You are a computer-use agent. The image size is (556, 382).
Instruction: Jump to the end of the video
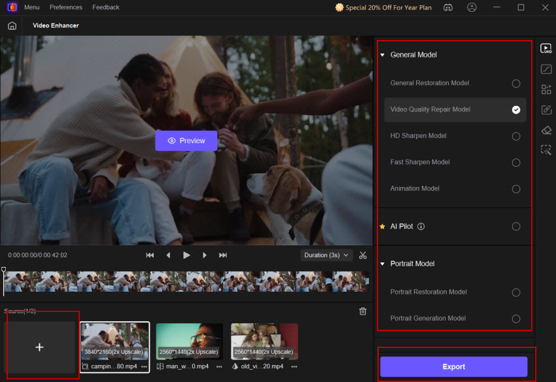pyautogui.click(x=222, y=255)
